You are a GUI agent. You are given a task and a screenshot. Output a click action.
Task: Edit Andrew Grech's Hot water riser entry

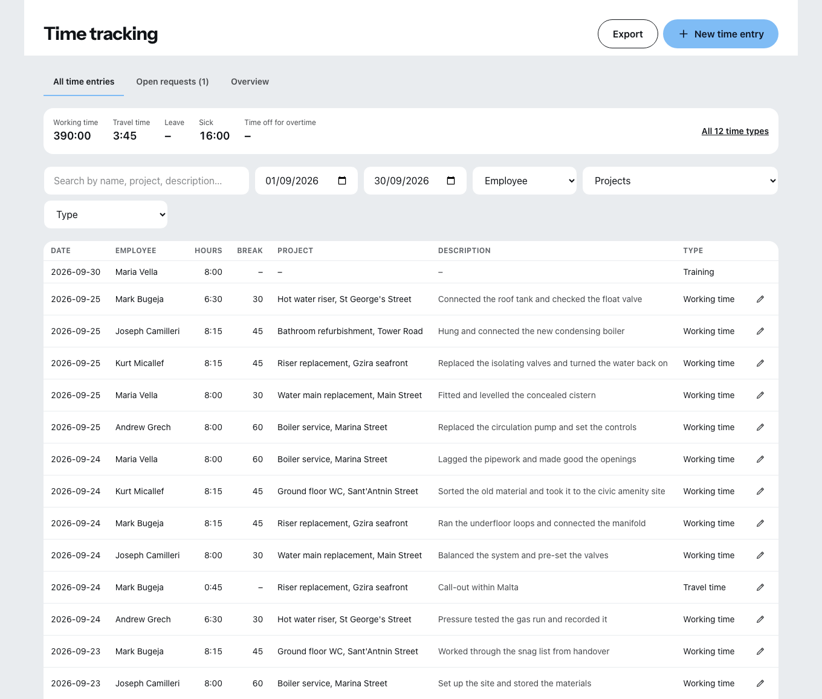(760, 619)
